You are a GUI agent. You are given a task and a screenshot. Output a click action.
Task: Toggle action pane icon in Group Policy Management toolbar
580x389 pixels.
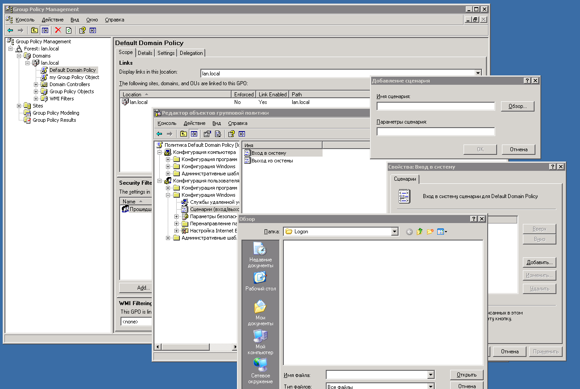pos(93,30)
